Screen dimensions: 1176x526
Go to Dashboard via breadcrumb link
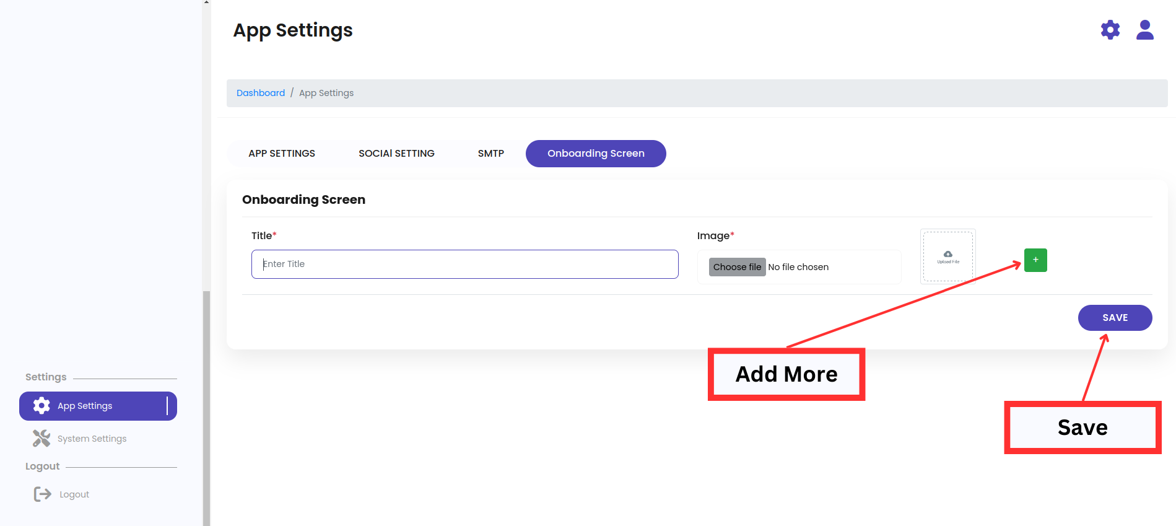tap(261, 93)
